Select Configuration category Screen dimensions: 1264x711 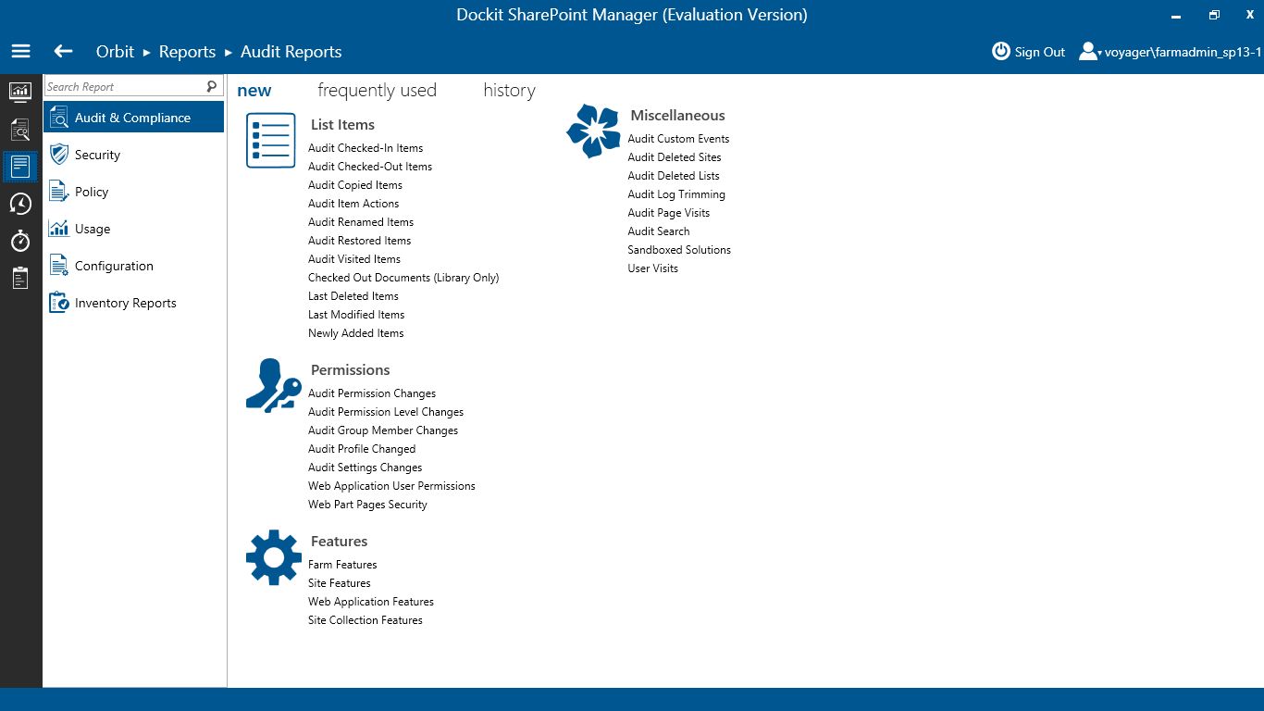tap(133, 266)
